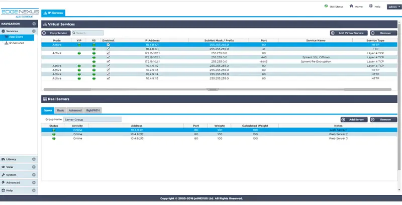This screenshot has height=205, width=402.
Task: Open App Store in navigation
Action: (x=17, y=37)
